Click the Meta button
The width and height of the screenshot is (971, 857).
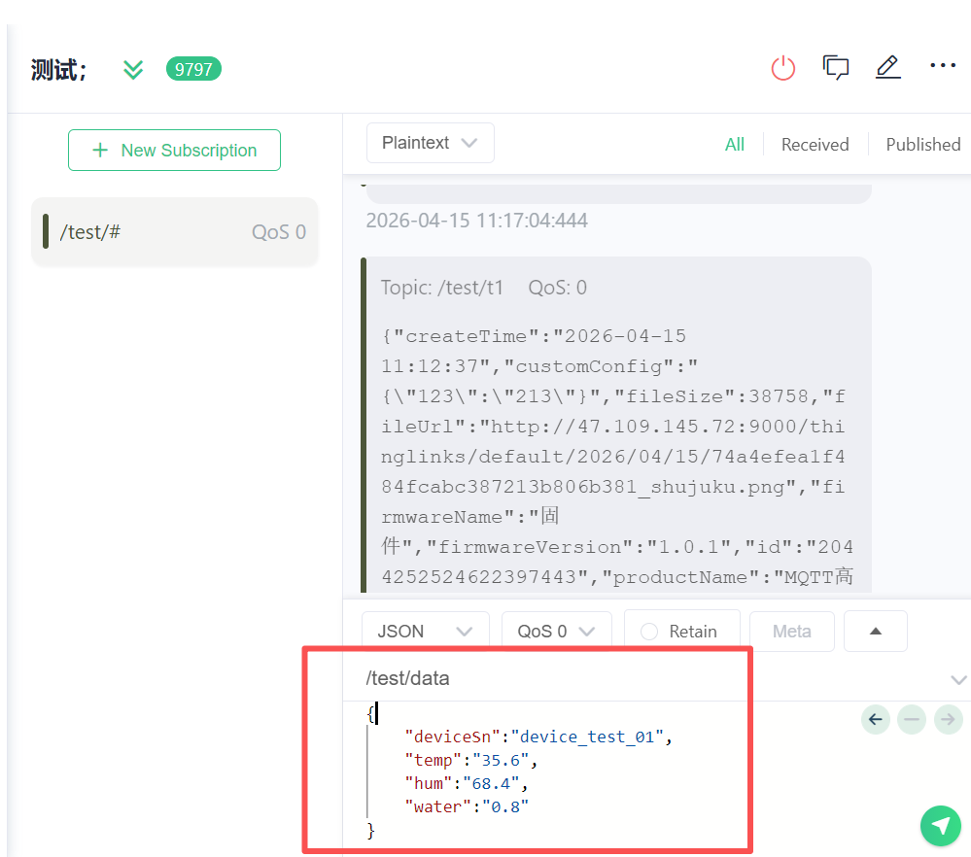pyautogui.click(x=791, y=632)
